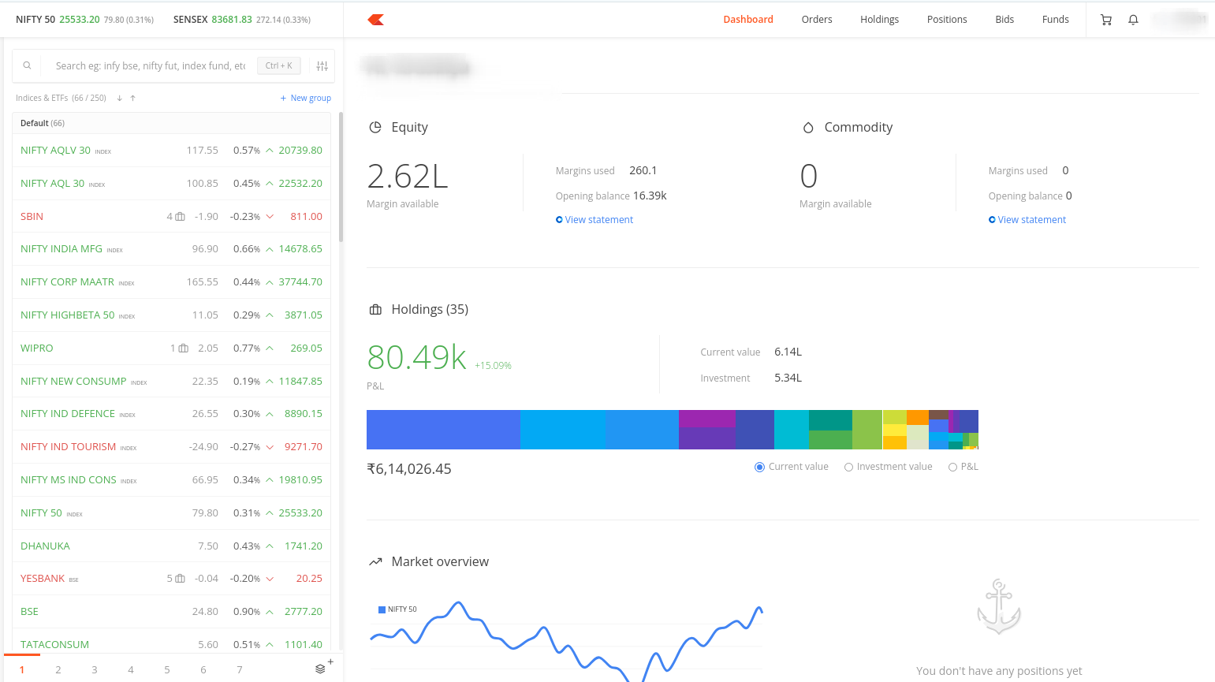Select the DHANUKA watchlist row
1215x682 pixels.
click(171, 546)
